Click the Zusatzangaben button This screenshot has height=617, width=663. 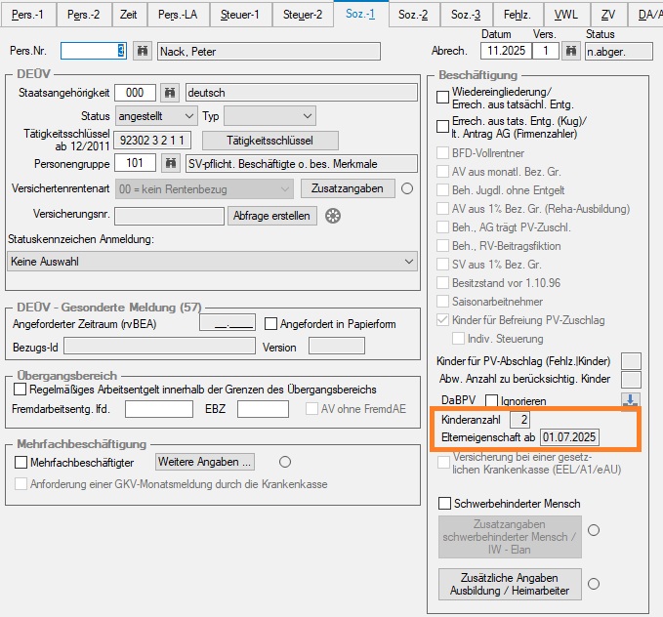click(x=348, y=188)
